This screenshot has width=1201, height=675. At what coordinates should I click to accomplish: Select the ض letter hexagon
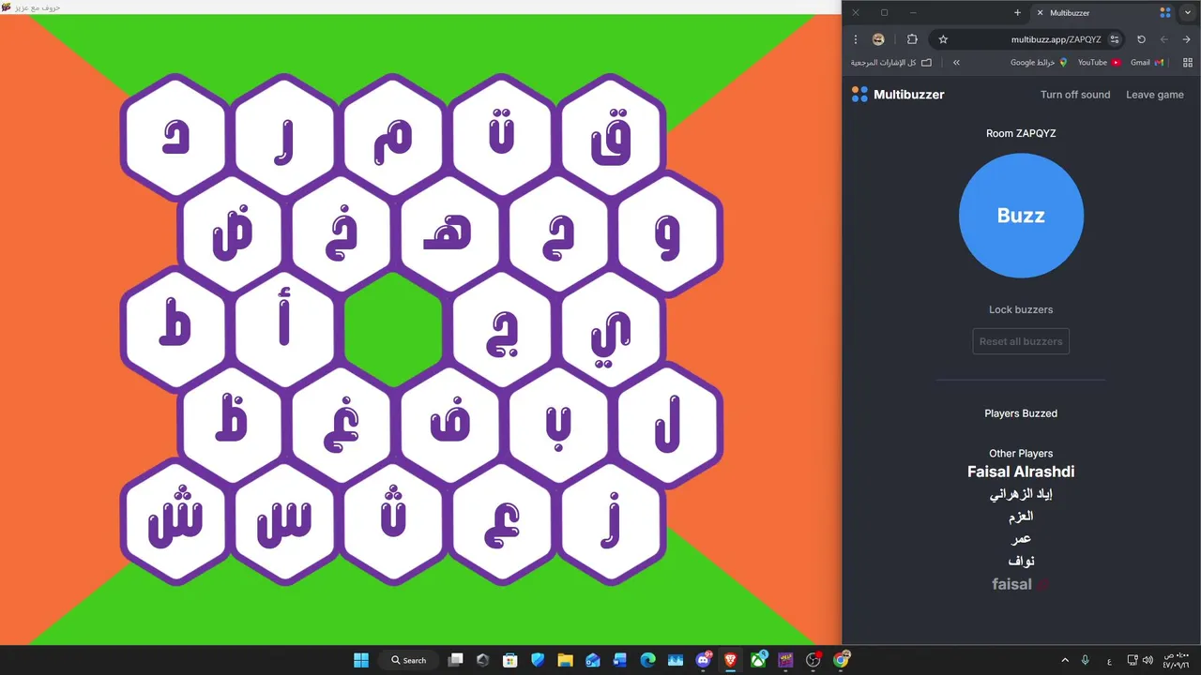232,234
